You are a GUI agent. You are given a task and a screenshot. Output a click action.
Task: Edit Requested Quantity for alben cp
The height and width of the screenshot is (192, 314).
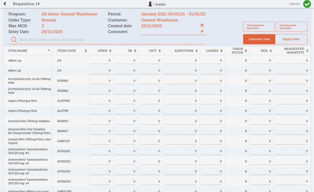pyautogui.click(x=290, y=60)
